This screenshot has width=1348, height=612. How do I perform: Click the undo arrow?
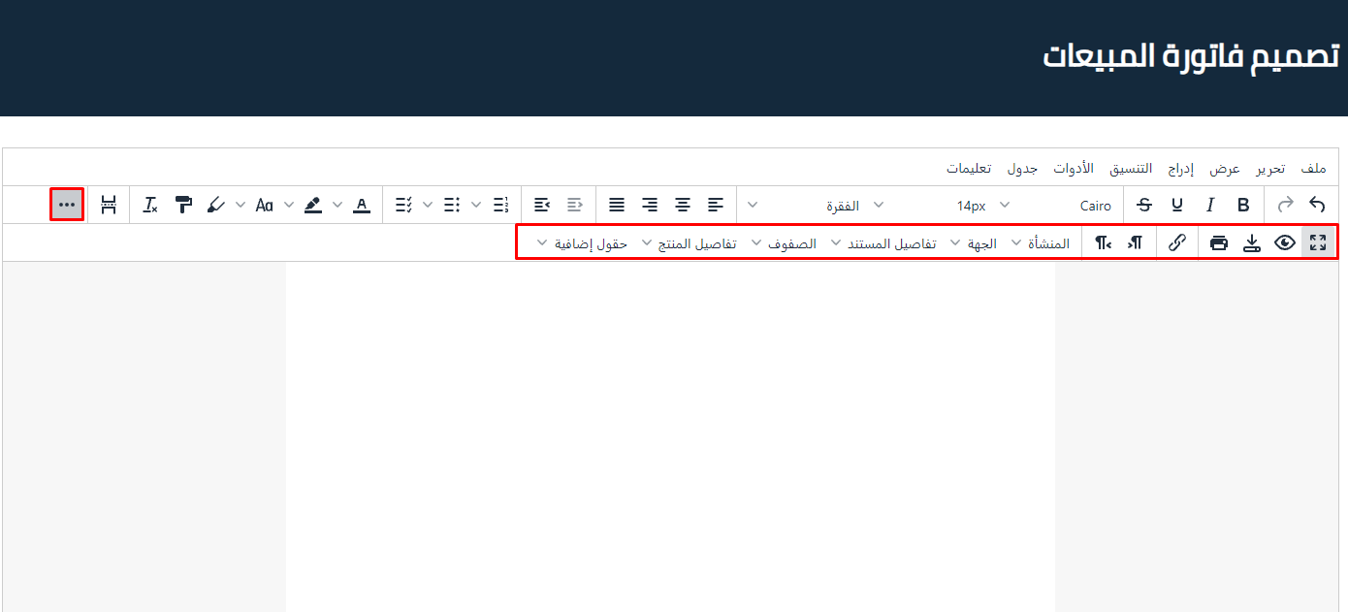click(1317, 205)
